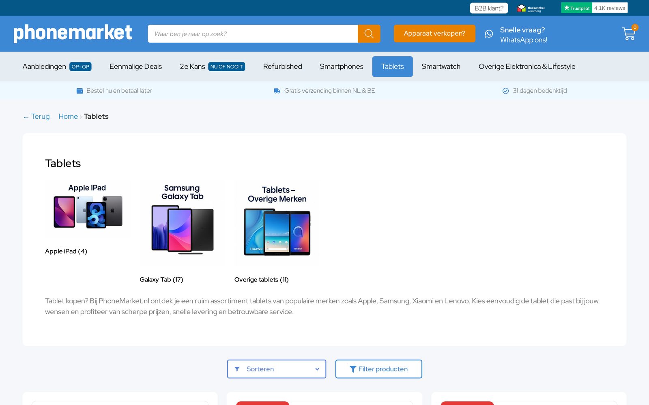Click the B2B klant? button
The height and width of the screenshot is (405, 649).
tap(489, 8)
